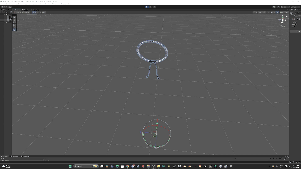The height and width of the screenshot is (169, 301).
Task: Toggle Persp projection label under gizmo
Action: click(x=283, y=26)
